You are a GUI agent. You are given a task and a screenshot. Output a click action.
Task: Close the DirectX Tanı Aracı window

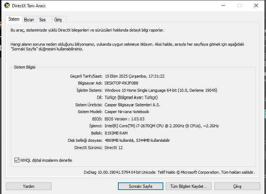[256, 5]
